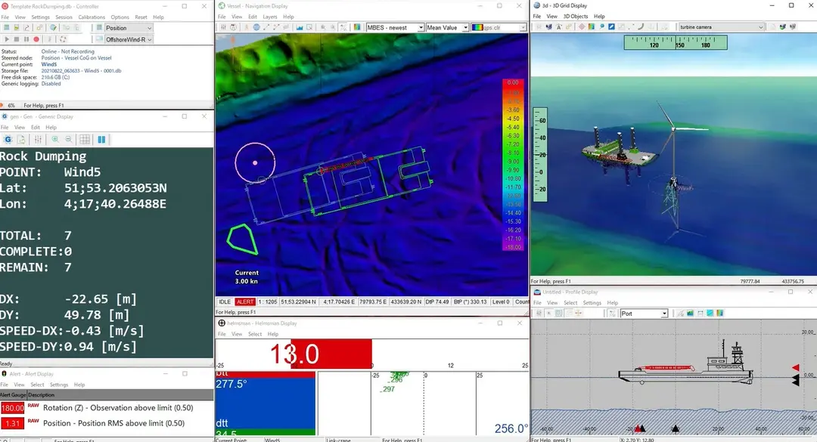Click the Description column header in Alert Display
The width and height of the screenshot is (817, 442).
41,395
